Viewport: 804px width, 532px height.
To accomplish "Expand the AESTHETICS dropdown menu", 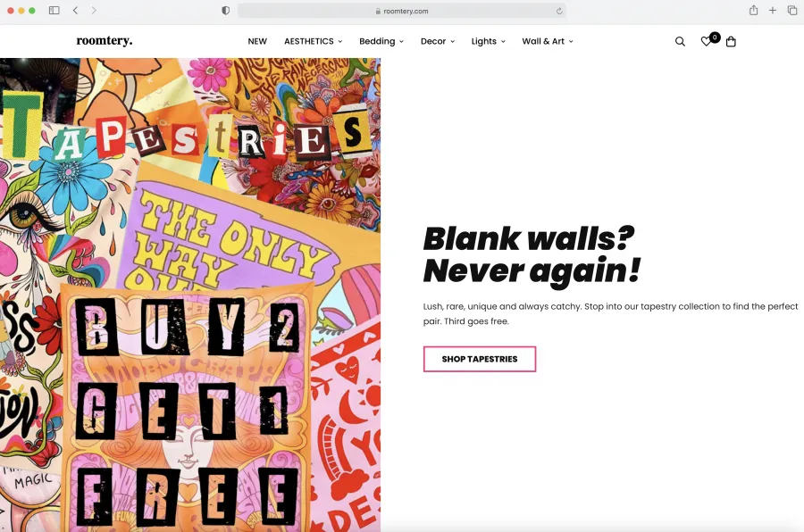I will pyautogui.click(x=313, y=42).
